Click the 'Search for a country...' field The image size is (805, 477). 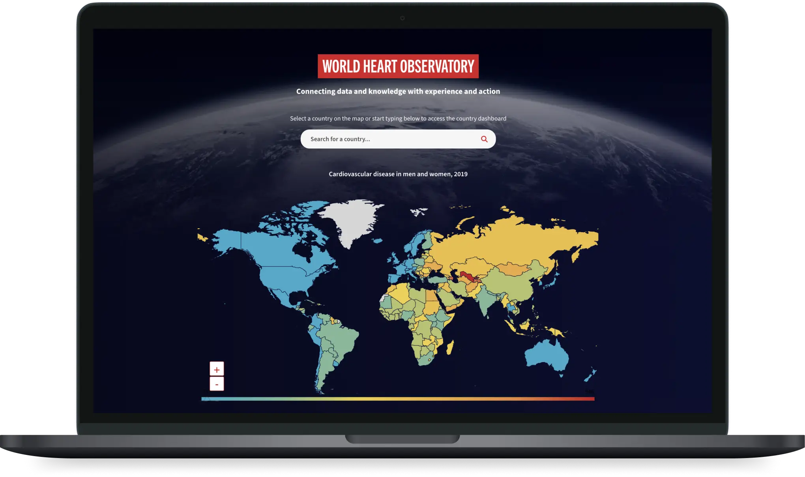coord(398,139)
